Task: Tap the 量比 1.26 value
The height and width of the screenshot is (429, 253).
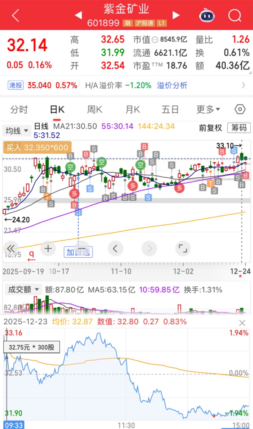Action: click(223, 40)
